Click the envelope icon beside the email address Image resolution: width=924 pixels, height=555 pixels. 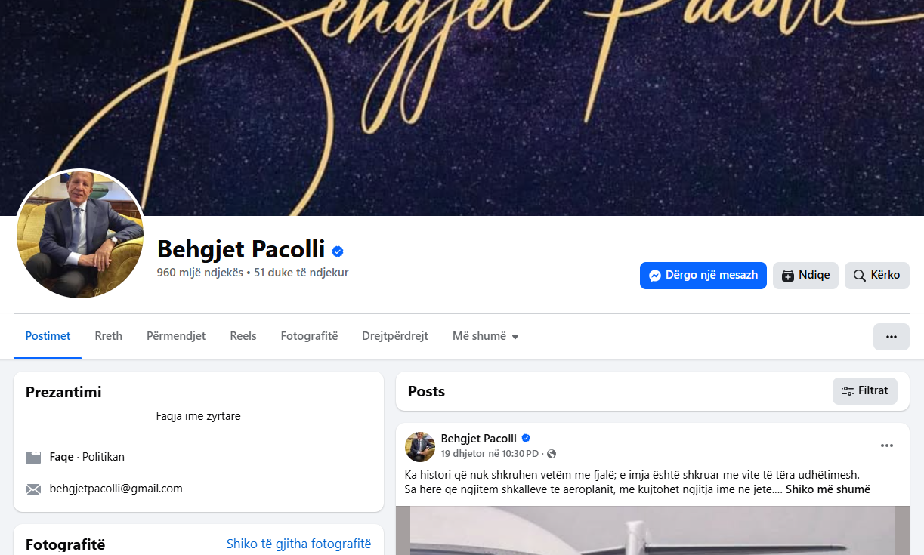click(33, 489)
